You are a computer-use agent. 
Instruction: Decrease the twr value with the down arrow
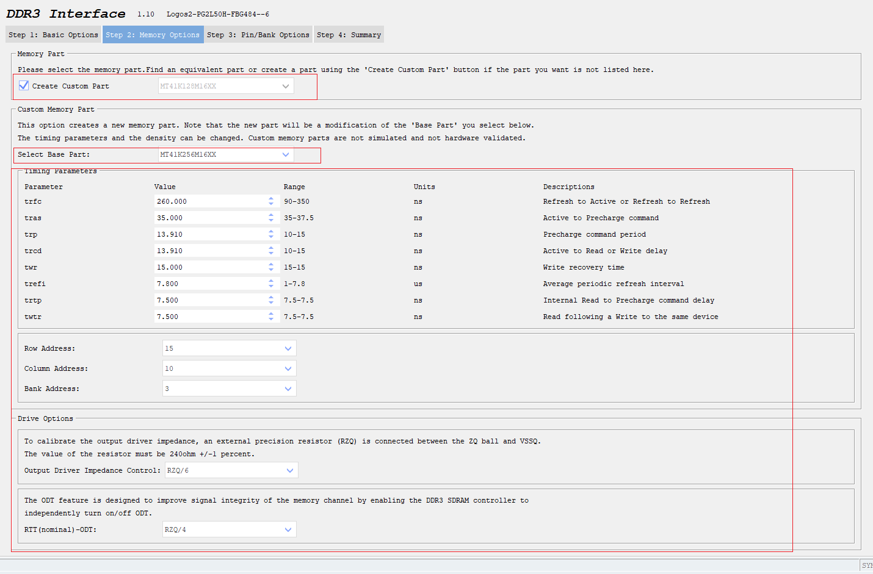271,269
